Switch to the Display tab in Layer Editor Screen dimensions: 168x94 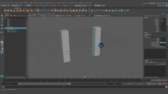coord(146,61)
